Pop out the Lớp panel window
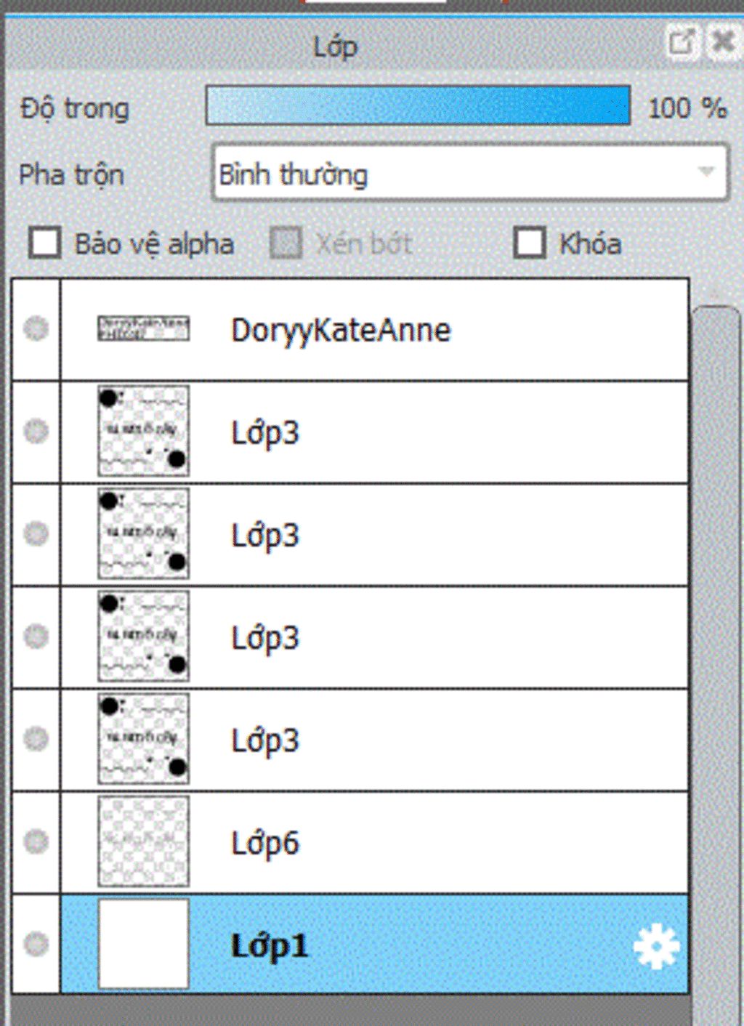Screen dimensions: 744x1026 point(681,42)
